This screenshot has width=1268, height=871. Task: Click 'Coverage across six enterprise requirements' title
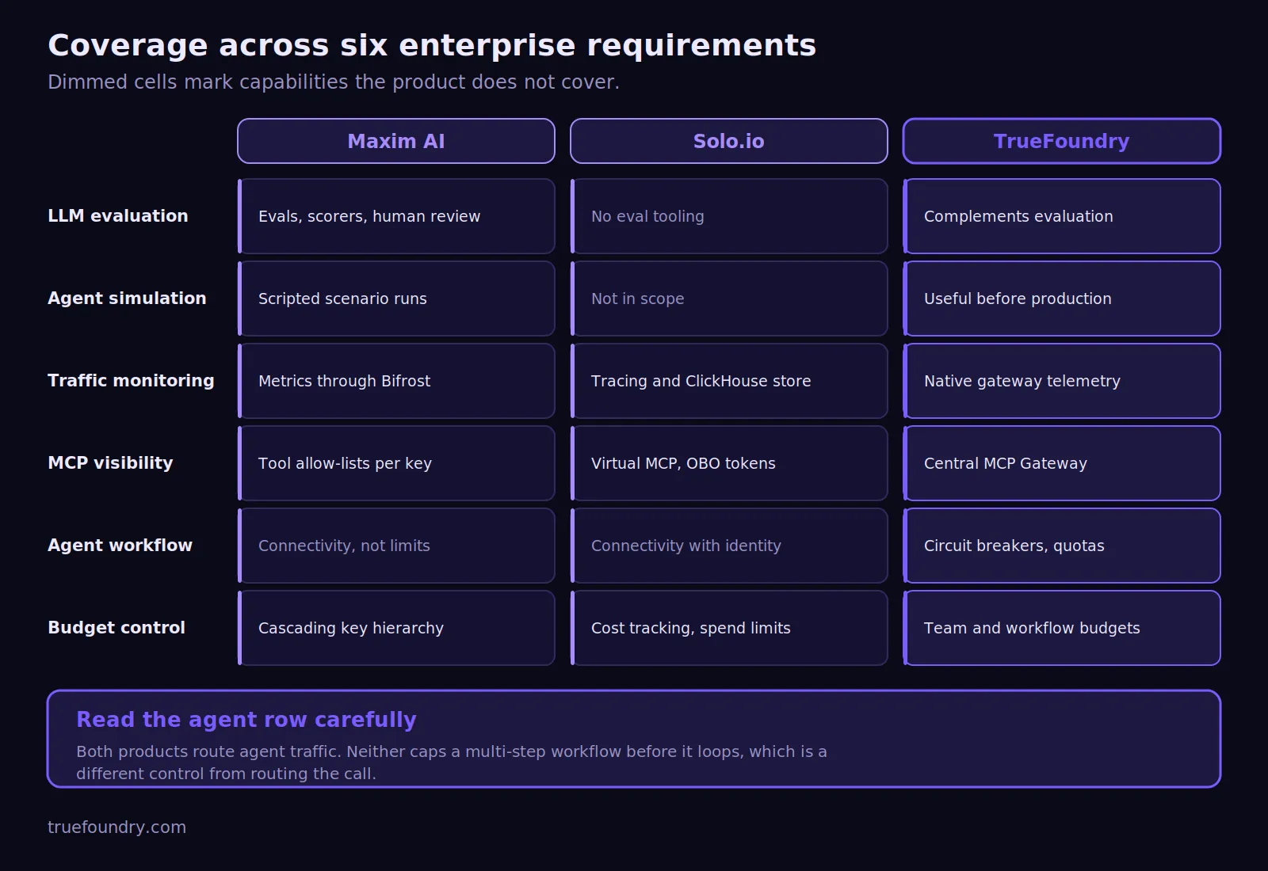[432, 46]
